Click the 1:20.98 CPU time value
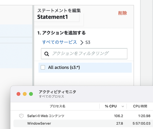 point(144,116)
